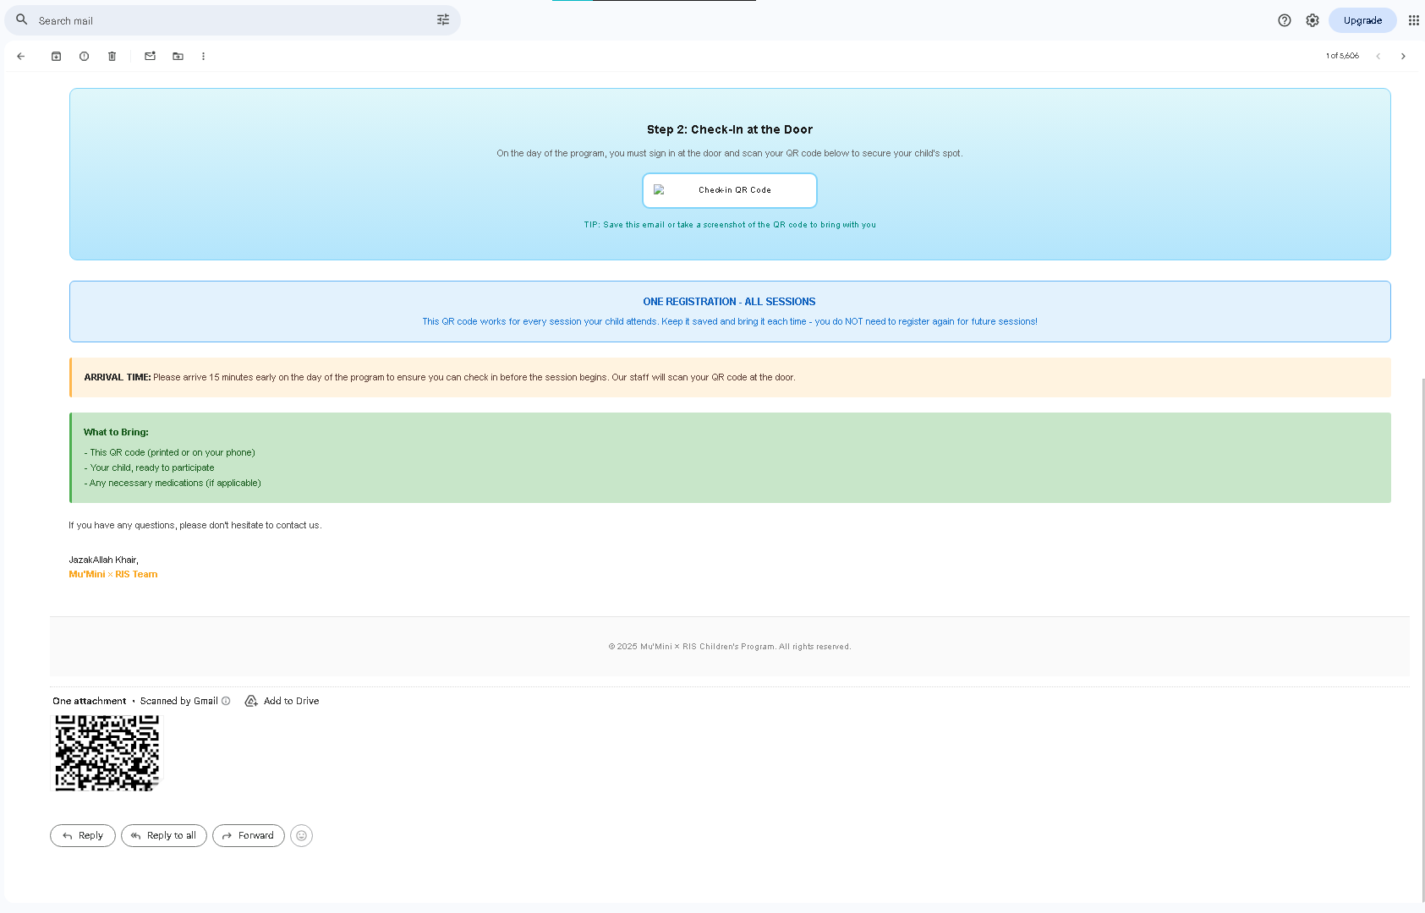Forward this email
Screen dimensions: 1425x913
point(248,835)
